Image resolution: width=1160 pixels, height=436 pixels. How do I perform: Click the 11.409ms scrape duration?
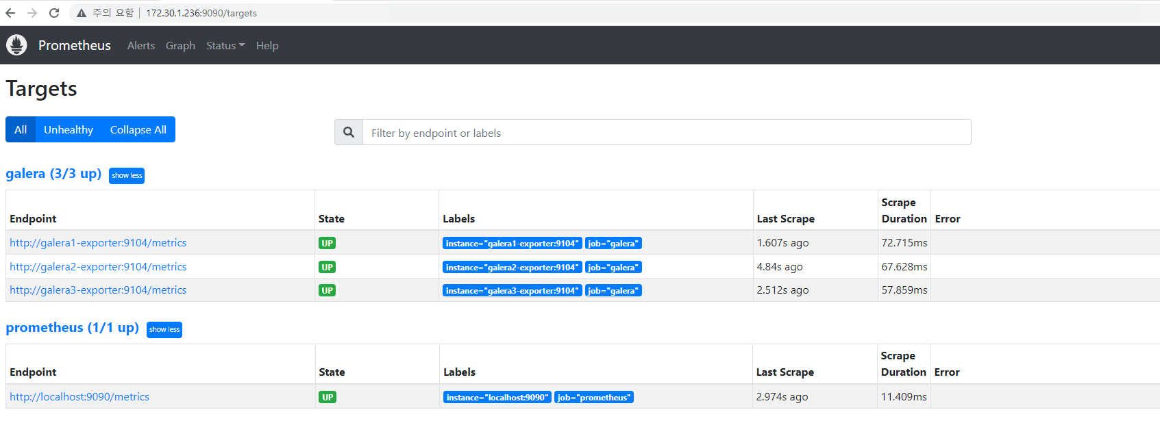pyautogui.click(x=904, y=397)
